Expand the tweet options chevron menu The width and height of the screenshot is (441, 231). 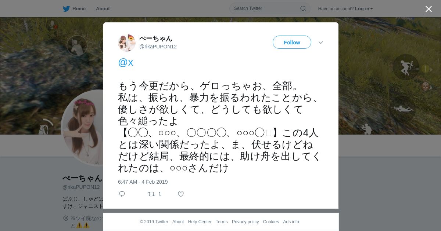click(x=321, y=43)
